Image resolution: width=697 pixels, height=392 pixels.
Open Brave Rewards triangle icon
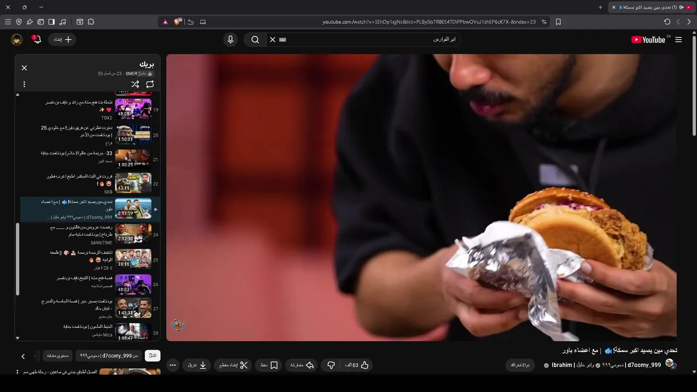[166, 22]
